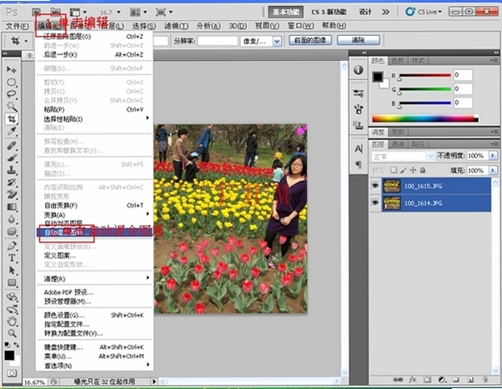Click the delete layer trash icon
The height and width of the screenshot is (389, 502).
[x=485, y=380]
